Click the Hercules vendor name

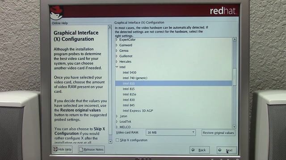125,61
